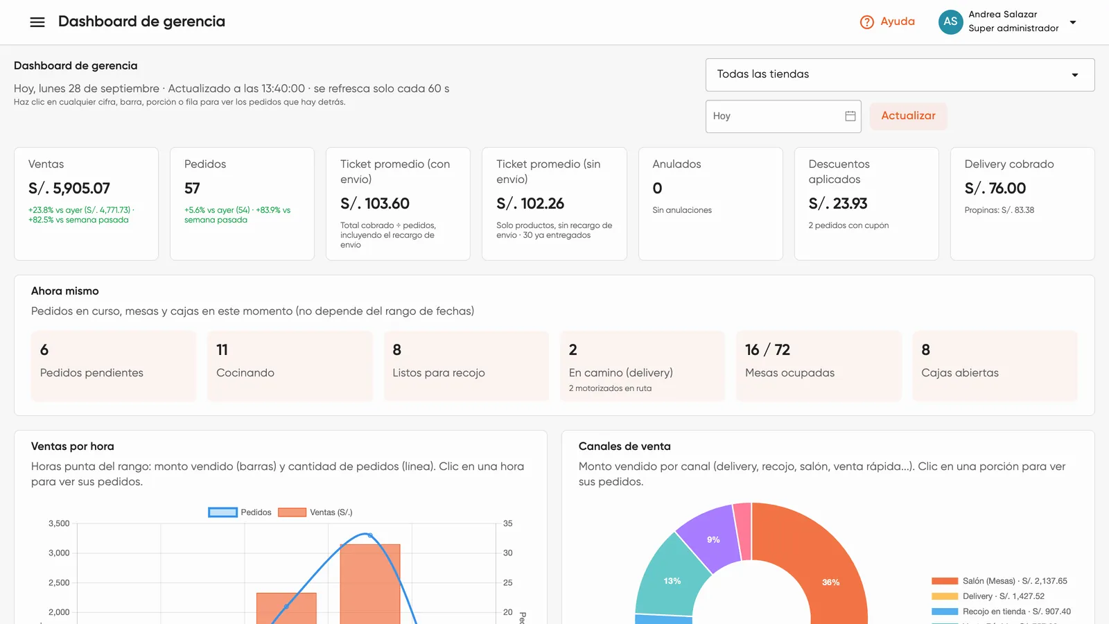Click the '2 pedidos con cupón' text

(848, 225)
